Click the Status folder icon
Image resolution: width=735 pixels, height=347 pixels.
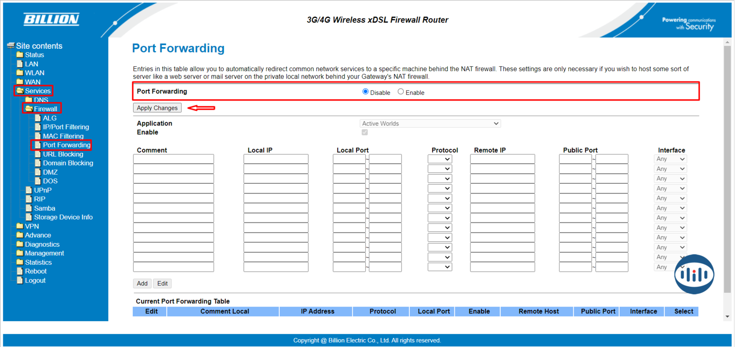click(20, 55)
